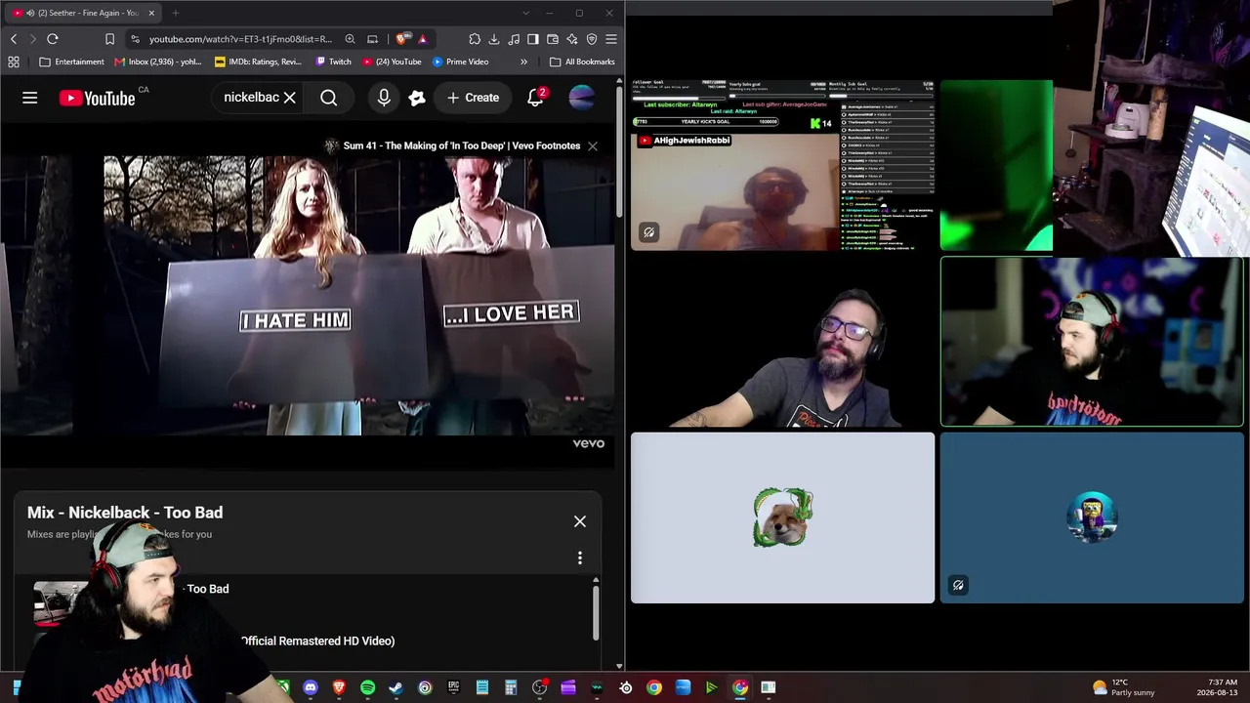The image size is (1250, 703).
Task: Mute the Seether tab via speaker icon
Action: (x=31, y=13)
